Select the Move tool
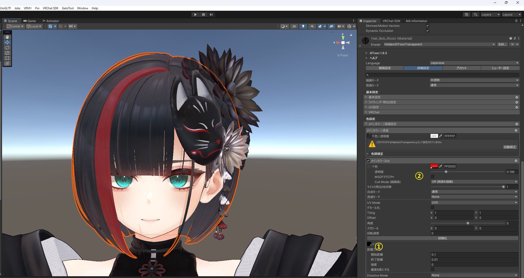The height and width of the screenshot is (278, 524). tap(7, 42)
